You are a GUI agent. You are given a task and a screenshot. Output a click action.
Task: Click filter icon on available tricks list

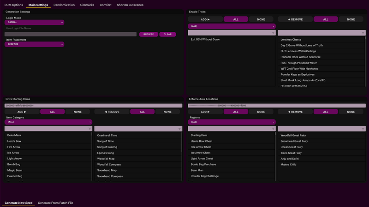pyautogui.click(x=273, y=33)
